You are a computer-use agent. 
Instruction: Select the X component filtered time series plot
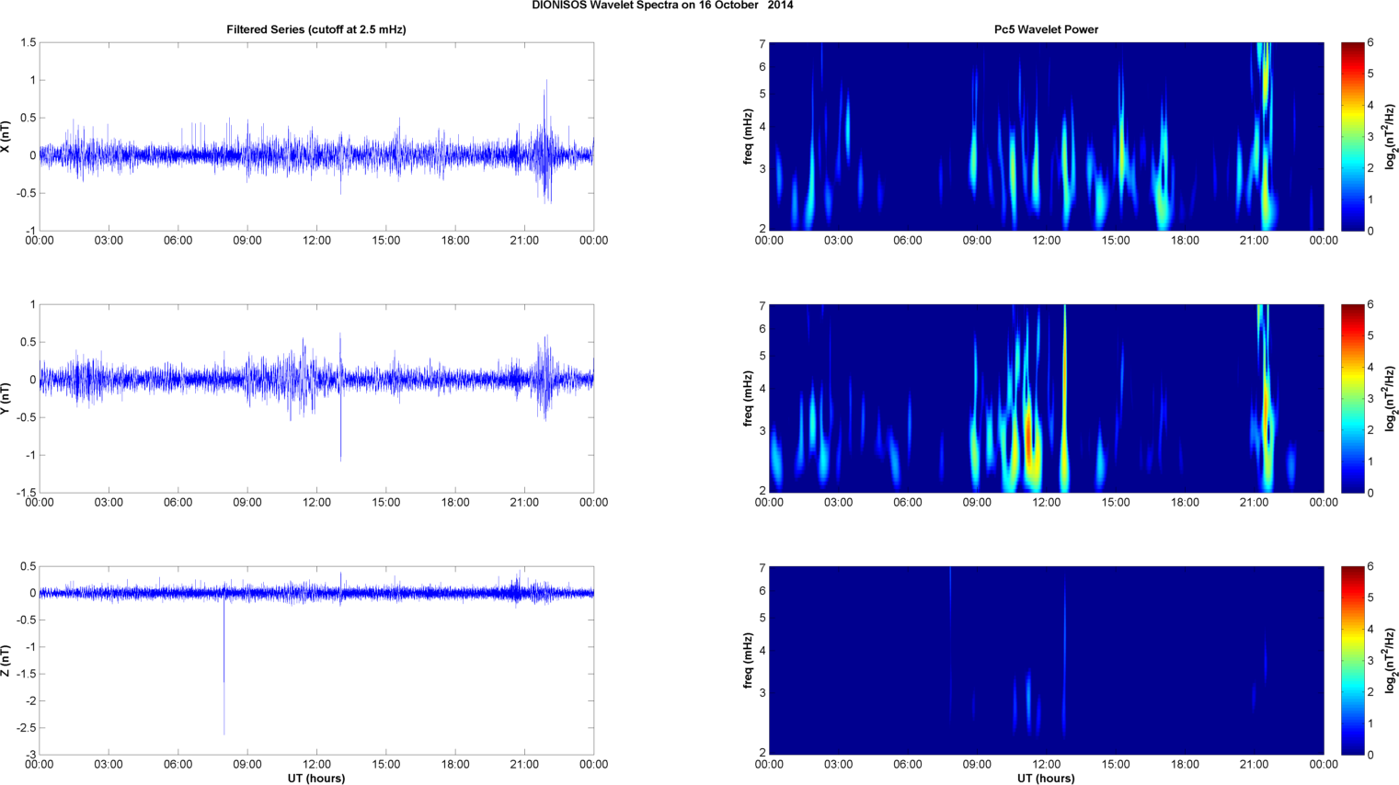(x=316, y=137)
